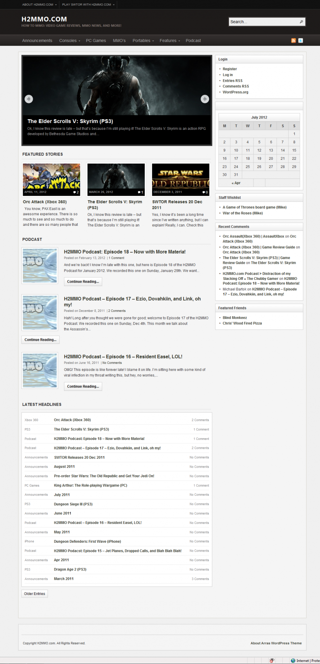Click the Internet zone globe icon

293,660
